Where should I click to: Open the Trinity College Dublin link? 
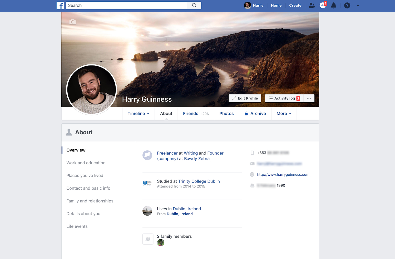click(199, 181)
